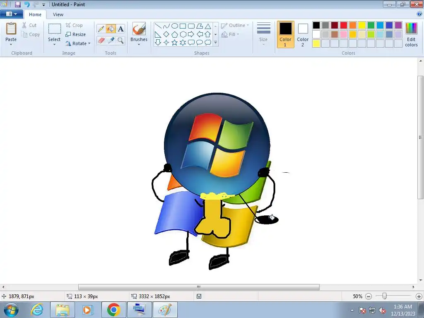Open the Outline dropdown
The width and height of the screenshot is (424, 318).
[x=235, y=25]
